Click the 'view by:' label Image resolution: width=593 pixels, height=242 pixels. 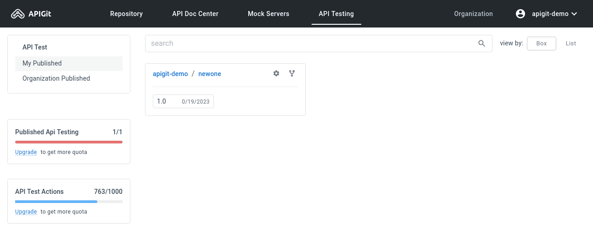[x=511, y=44]
